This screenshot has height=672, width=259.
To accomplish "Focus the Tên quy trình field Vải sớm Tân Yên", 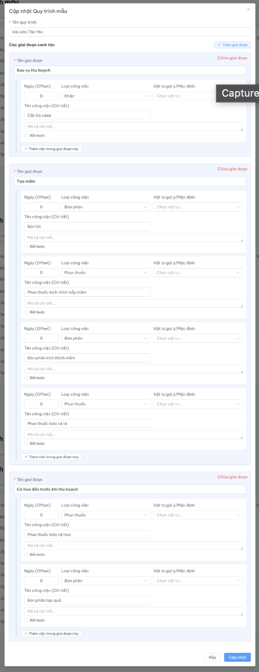I will pyautogui.click(x=129, y=32).
